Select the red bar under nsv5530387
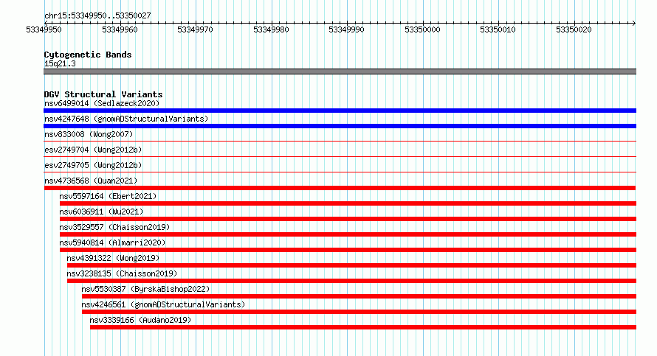The image size is (657, 356). point(359,296)
